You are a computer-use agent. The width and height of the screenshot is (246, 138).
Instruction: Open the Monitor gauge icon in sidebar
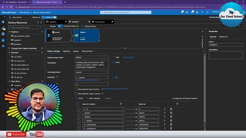3,34
